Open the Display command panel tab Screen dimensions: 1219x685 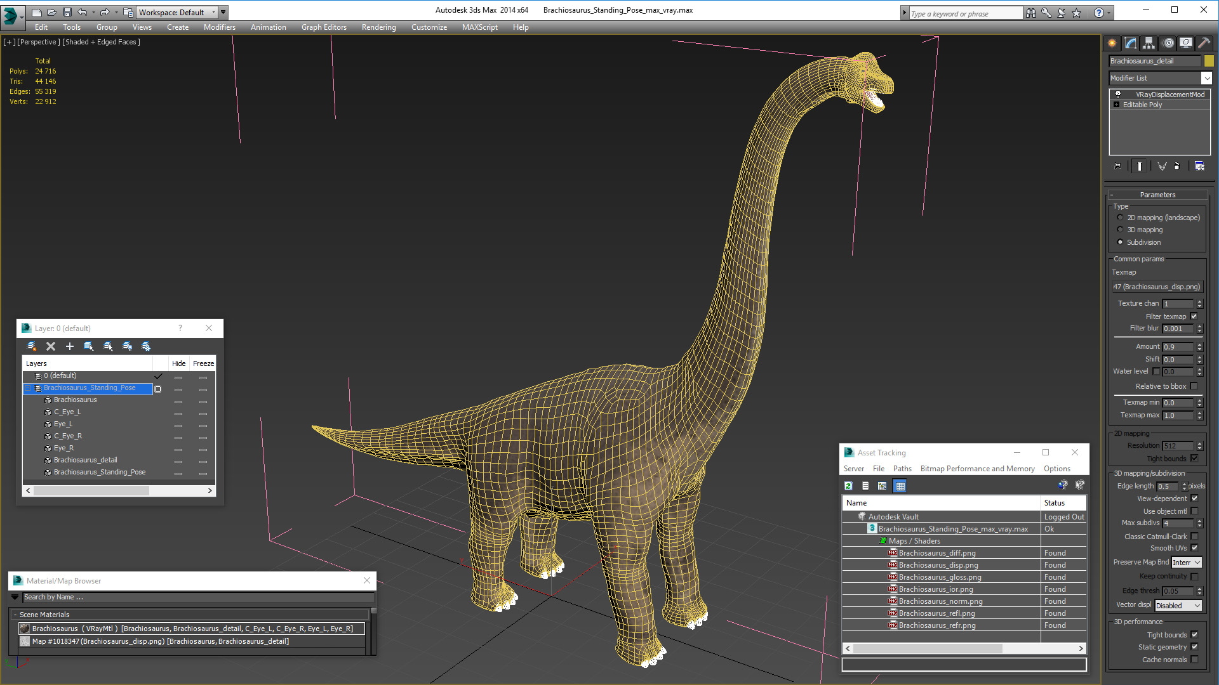[1186, 43]
